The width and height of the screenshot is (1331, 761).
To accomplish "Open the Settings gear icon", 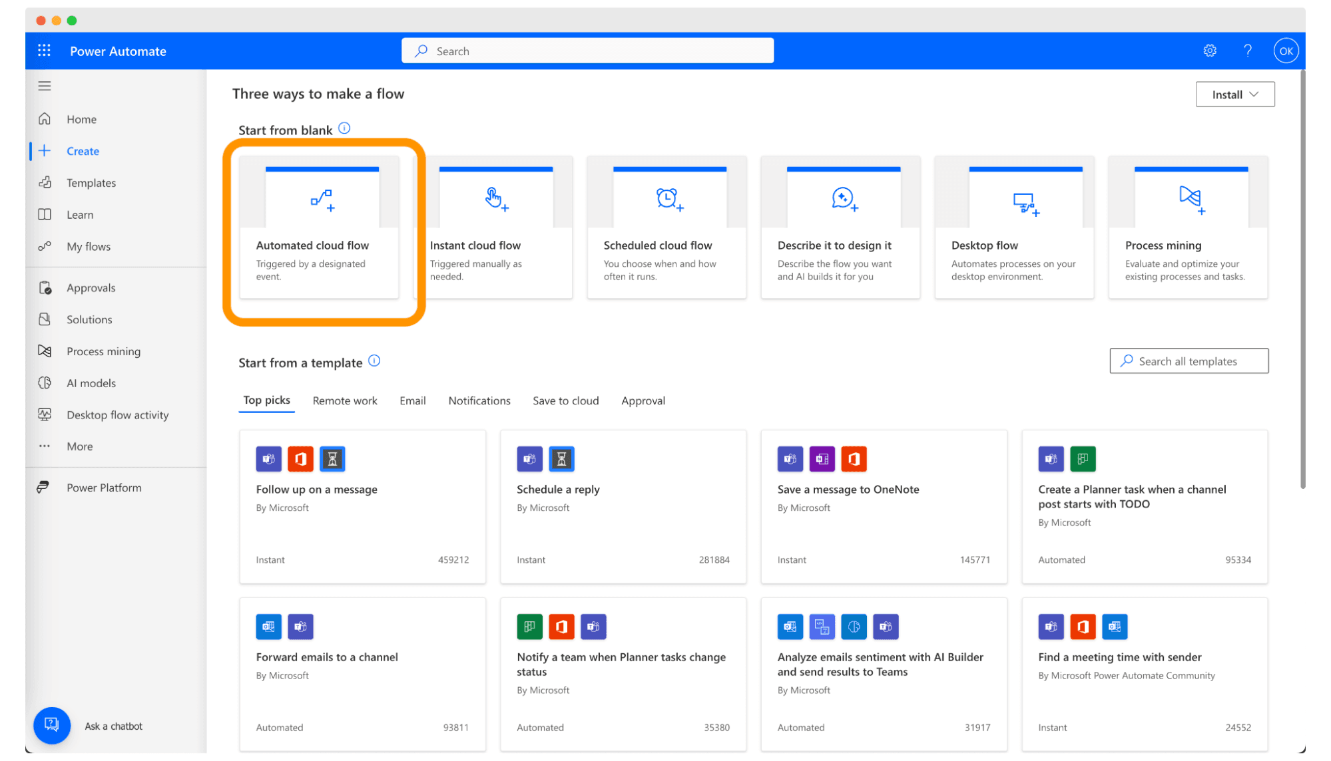I will [1210, 51].
